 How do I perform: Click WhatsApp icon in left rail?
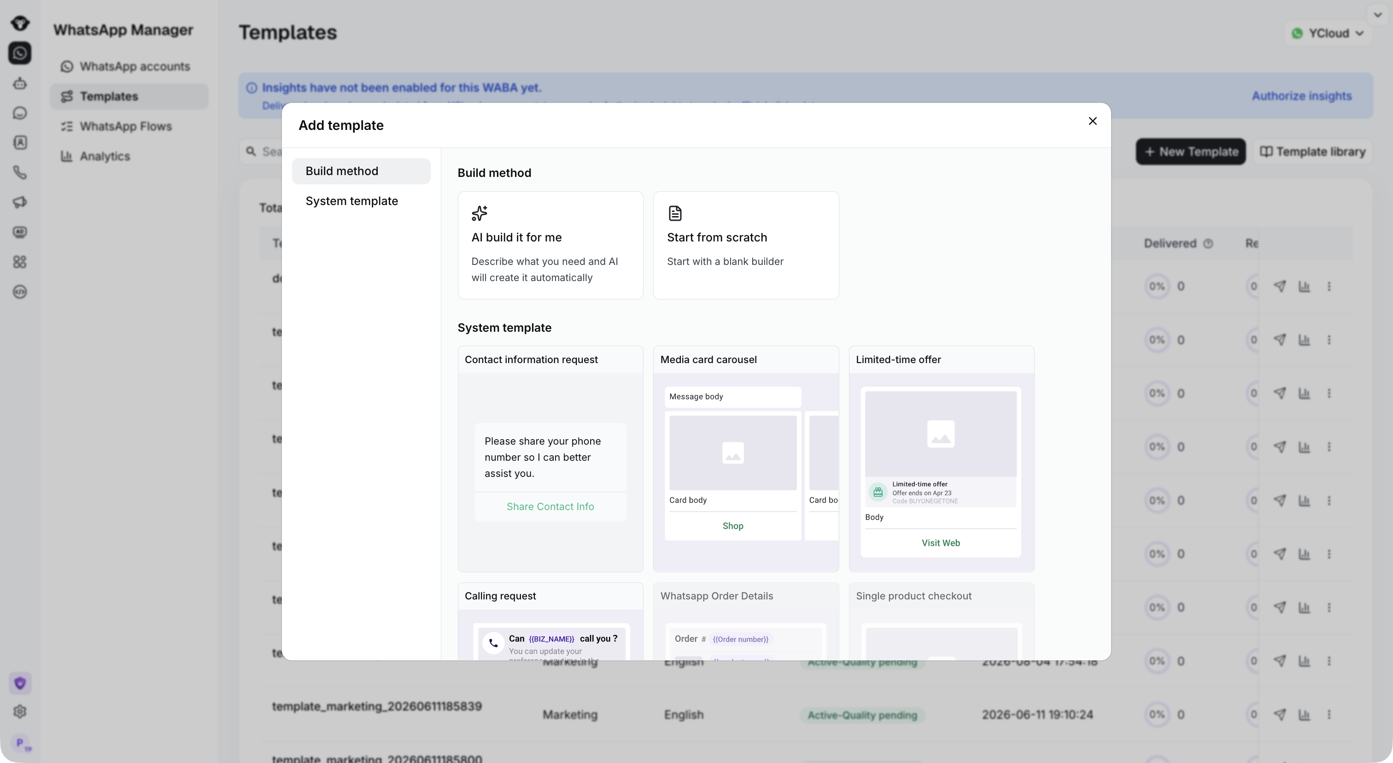click(20, 53)
